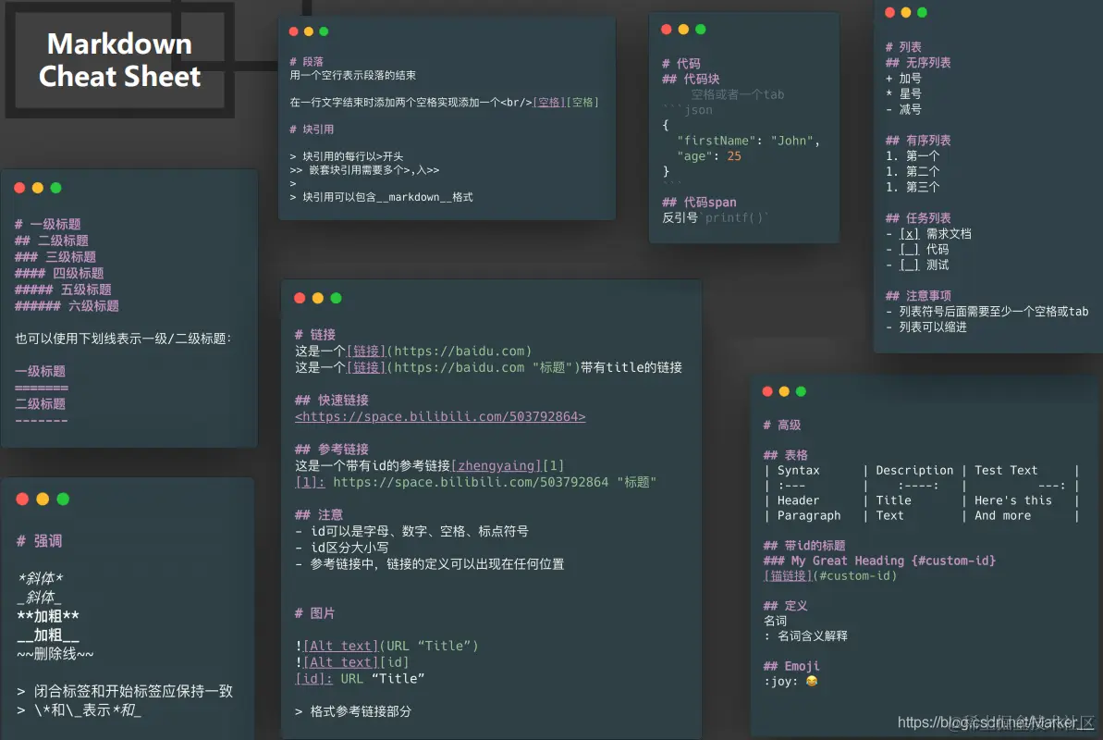The image size is (1103, 740).
Task: Click the red dot in the 链接 window
Action: (300, 298)
